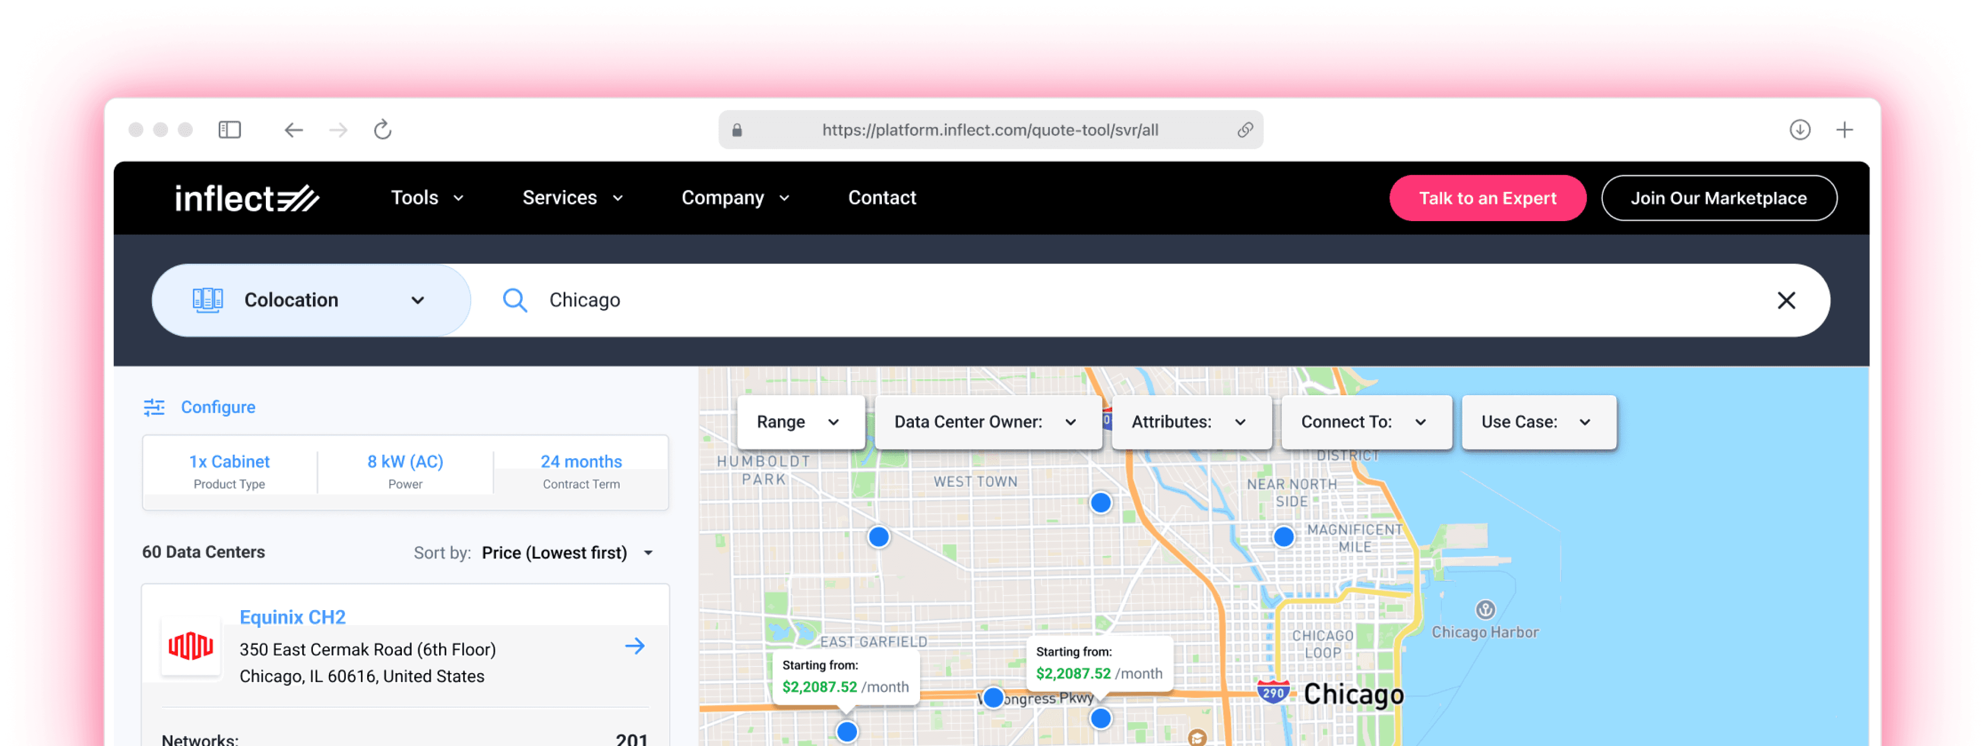Screen dimensions: 1986x746
Task: Click the map marker near West Town
Action: pos(1100,503)
